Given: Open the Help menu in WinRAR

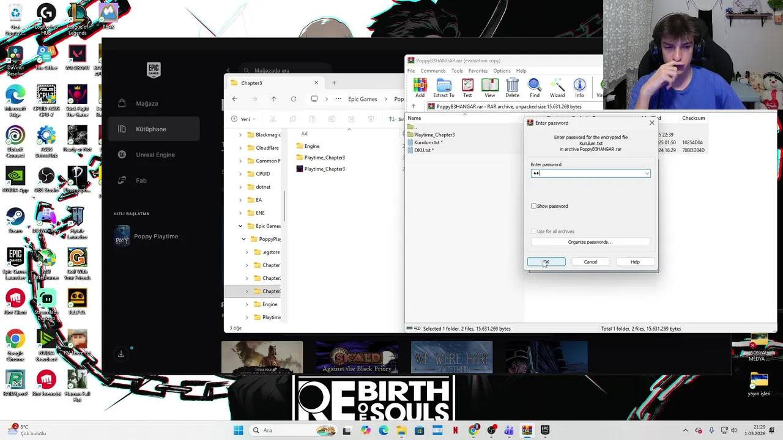Looking at the screenshot, I should pos(521,71).
